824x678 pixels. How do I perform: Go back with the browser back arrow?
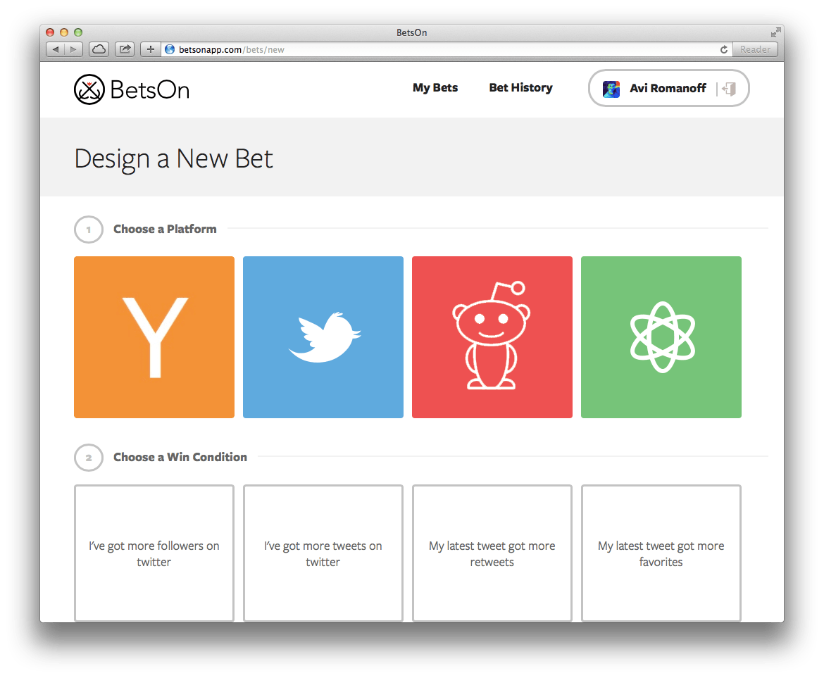click(x=55, y=49)
